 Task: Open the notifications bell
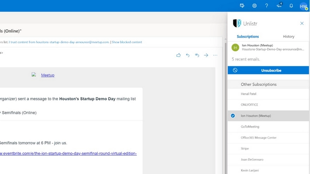291,6
